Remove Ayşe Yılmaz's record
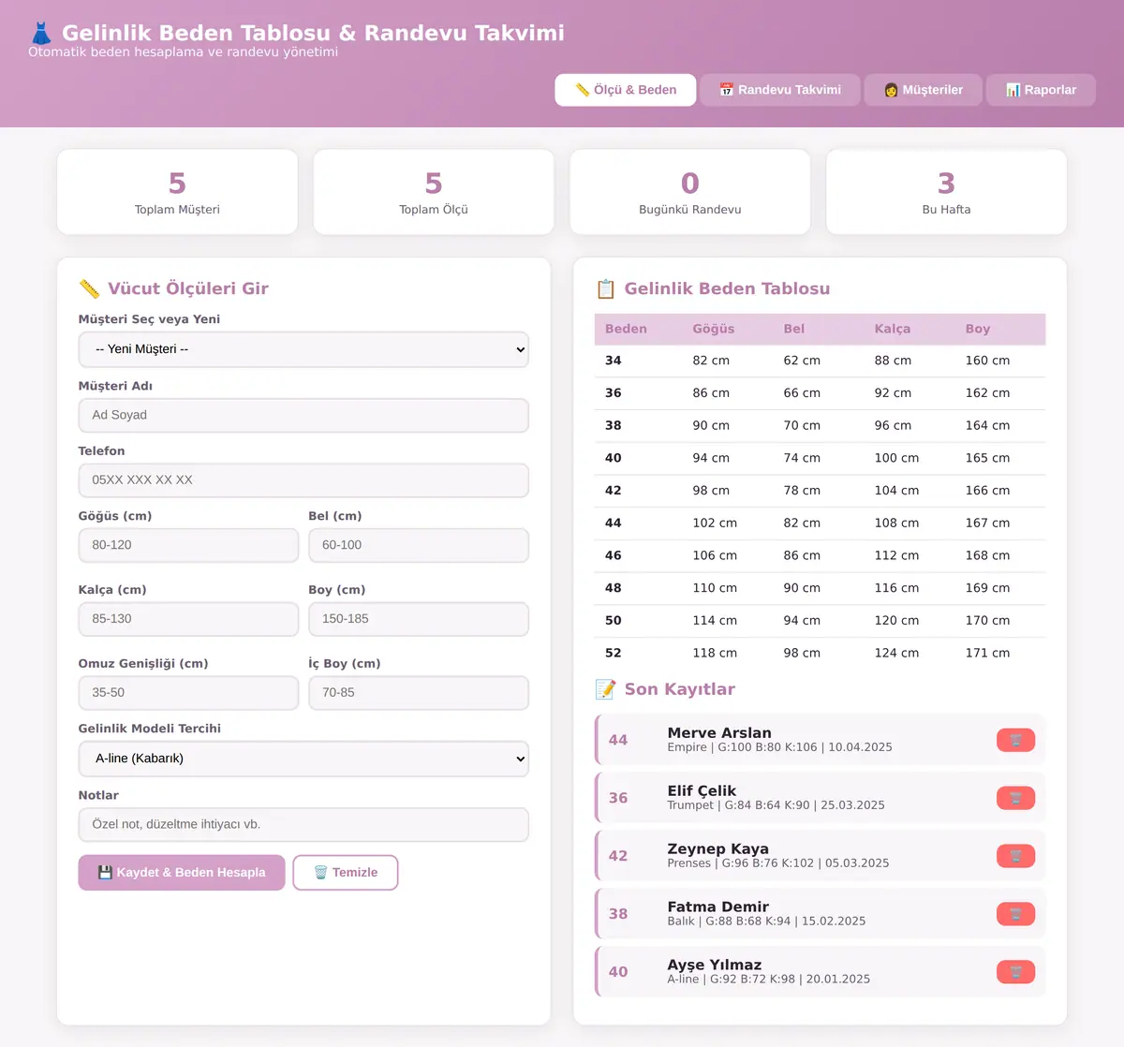This screenshot has width=1124, height=1047. point(1015,972)
